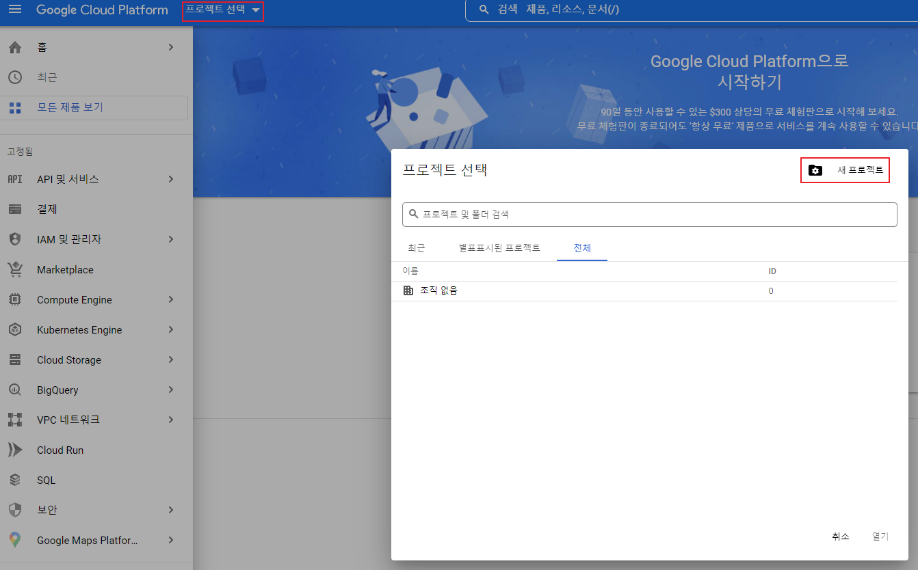Click the ID column header
Viewport: 918px width, 570px height.
(x=772, y=271)
